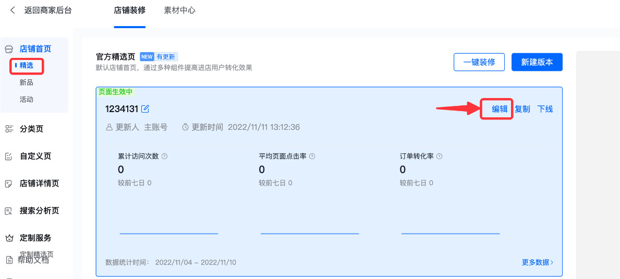The width and height of the screenshot is (620, 279).
Task: Click the 自定义页 edit icon
Action: (x=9, y=156)
